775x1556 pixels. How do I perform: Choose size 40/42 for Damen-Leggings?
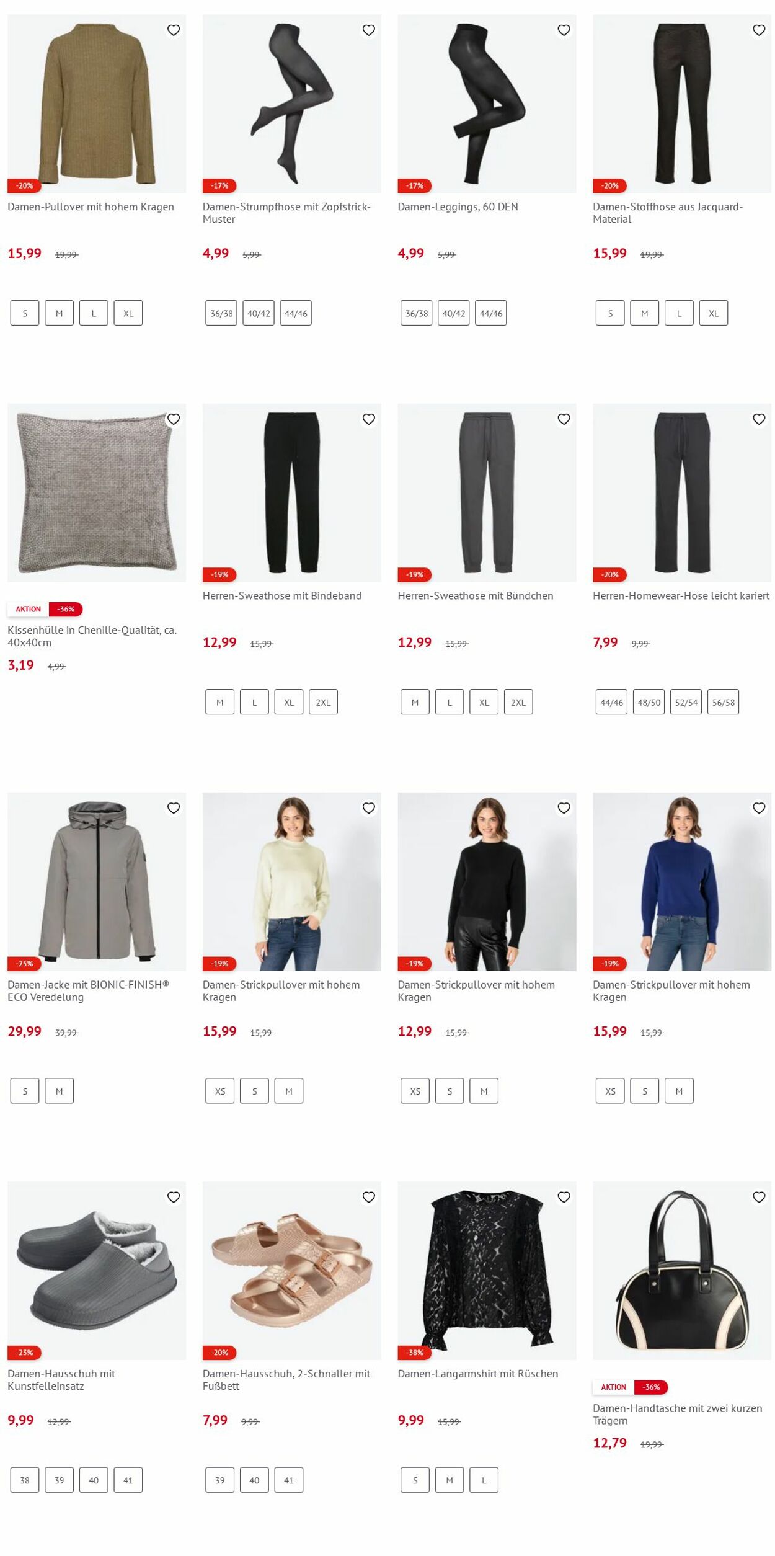click(454, 313)
